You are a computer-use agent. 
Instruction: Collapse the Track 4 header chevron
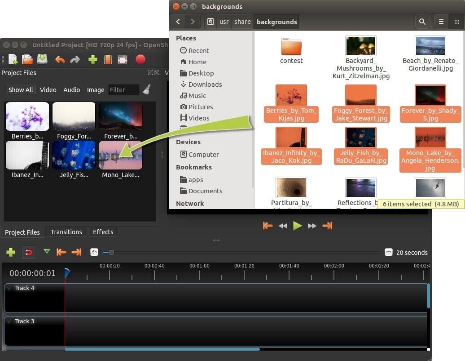[9, 288]
